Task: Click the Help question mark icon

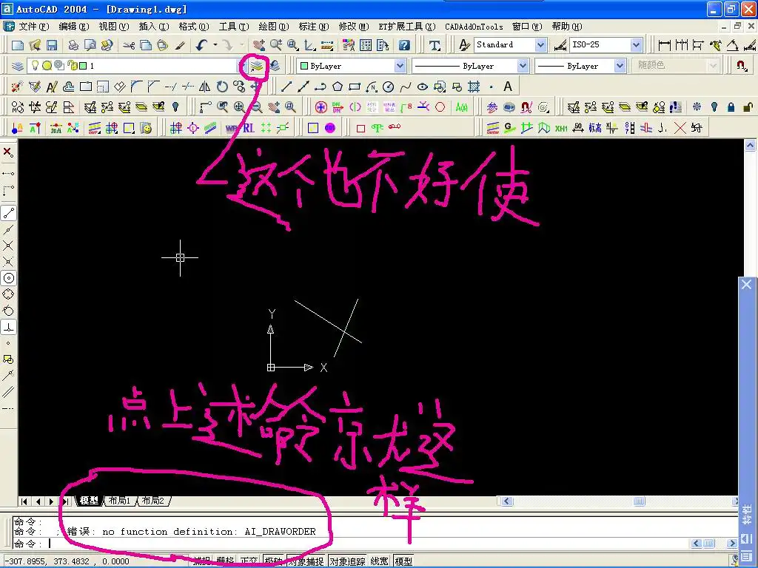Action: coord(404,45)
